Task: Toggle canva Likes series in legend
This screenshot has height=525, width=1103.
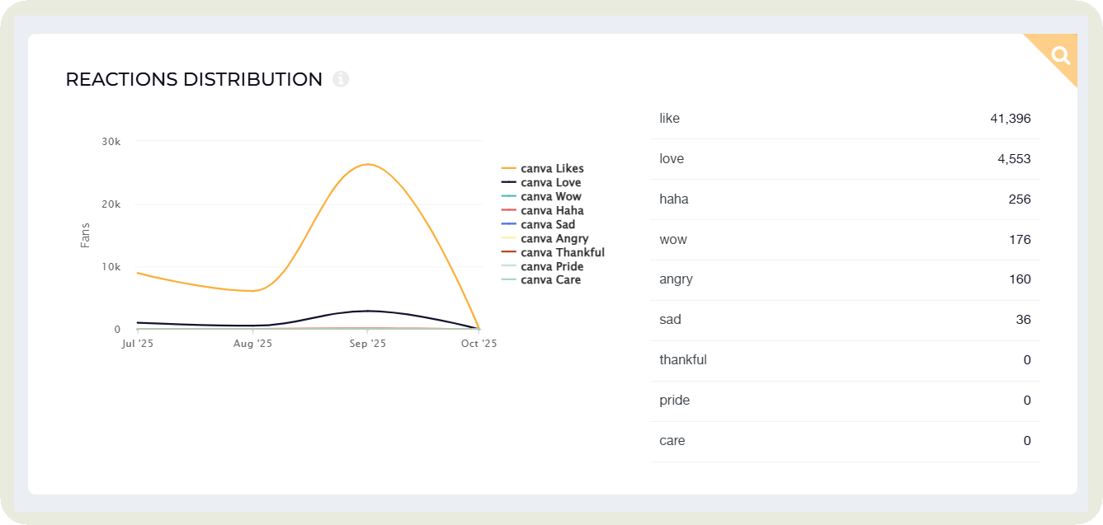Action: point(551,169)
